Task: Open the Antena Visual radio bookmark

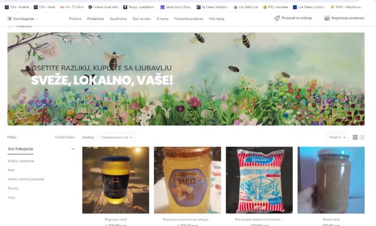Action: (x=103, y=7)
